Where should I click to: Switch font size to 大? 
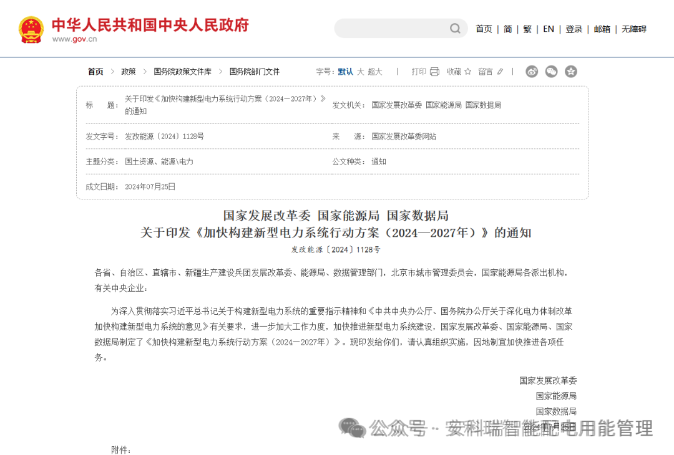(x=361, y=72)
